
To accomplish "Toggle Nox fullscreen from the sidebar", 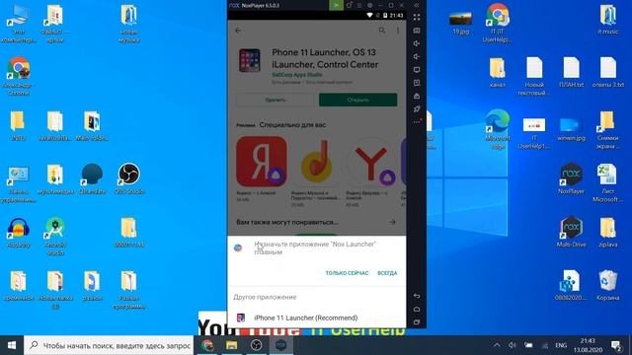I will [x=417, y=18].
